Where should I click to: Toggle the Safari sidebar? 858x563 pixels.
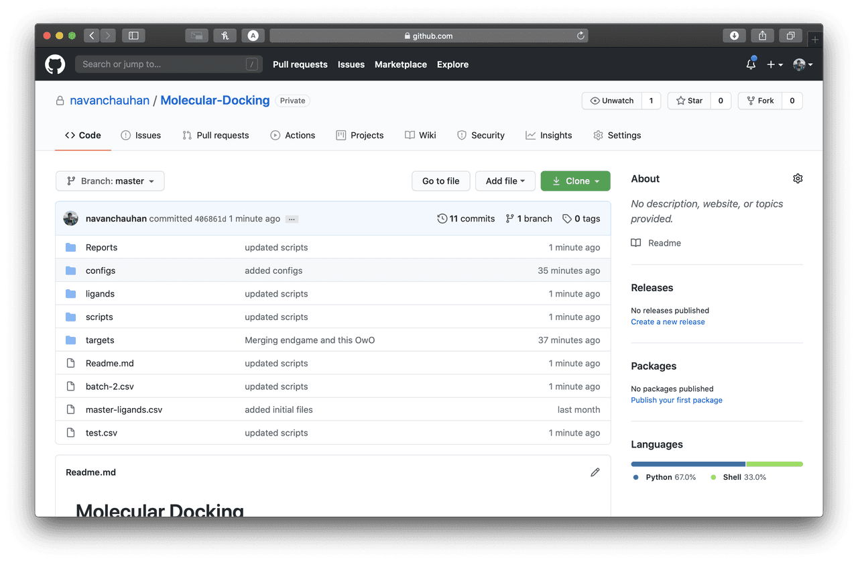tap(133, 36)
